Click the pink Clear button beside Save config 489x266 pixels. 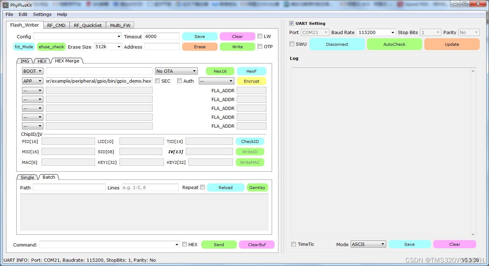pyautogui.click(x=237, y=37)
